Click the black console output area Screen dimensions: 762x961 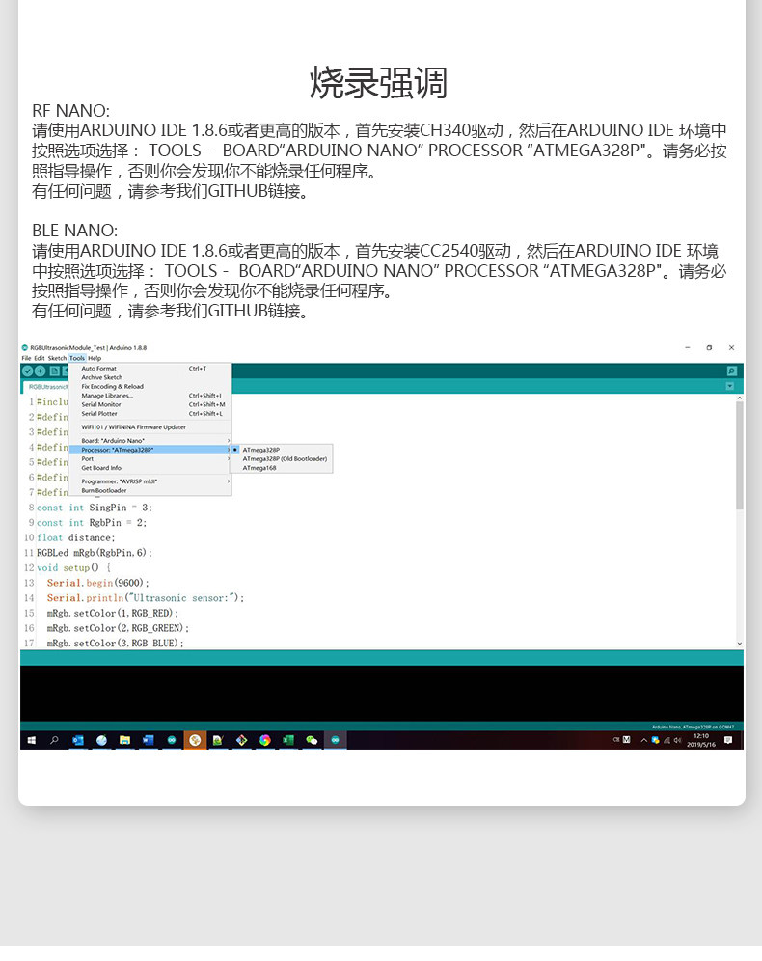click(x=382, y=693)
